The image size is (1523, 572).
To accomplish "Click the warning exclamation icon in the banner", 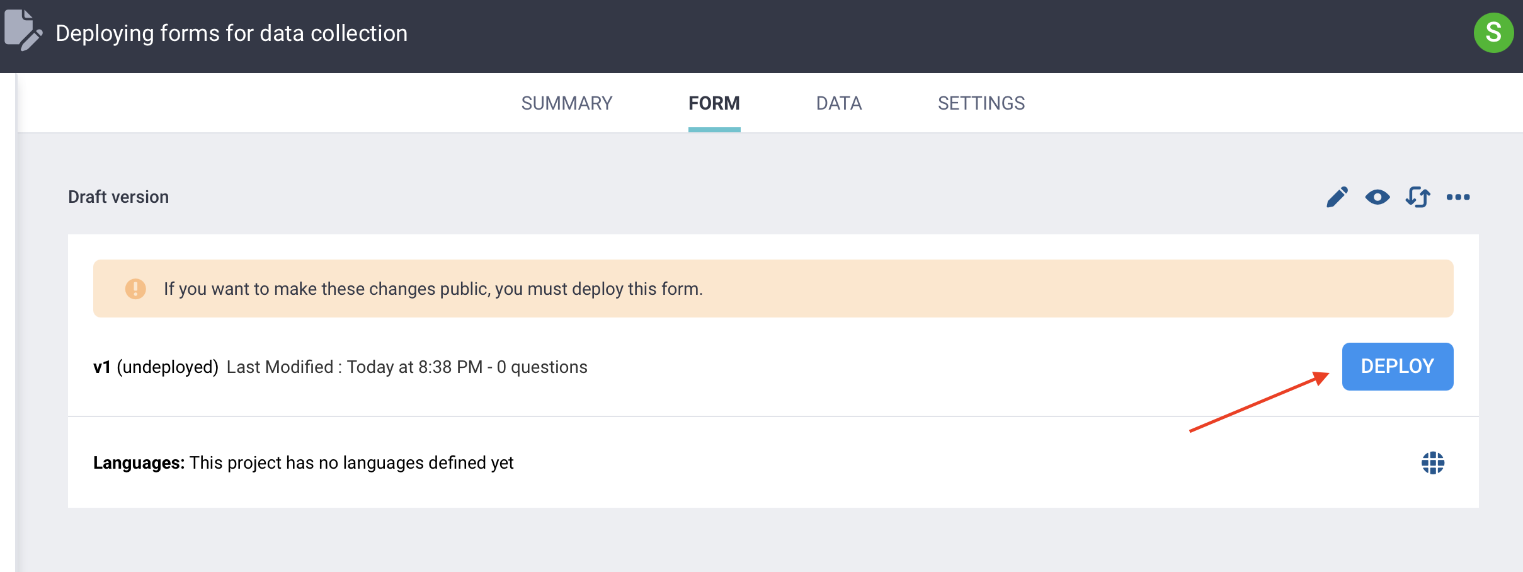I will click(135, 289).
